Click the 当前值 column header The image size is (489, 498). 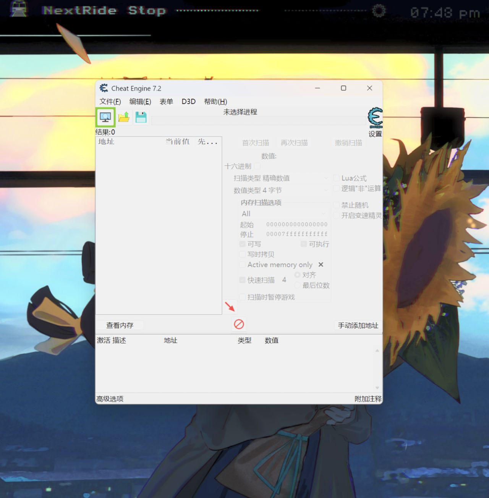coord(178,142)
